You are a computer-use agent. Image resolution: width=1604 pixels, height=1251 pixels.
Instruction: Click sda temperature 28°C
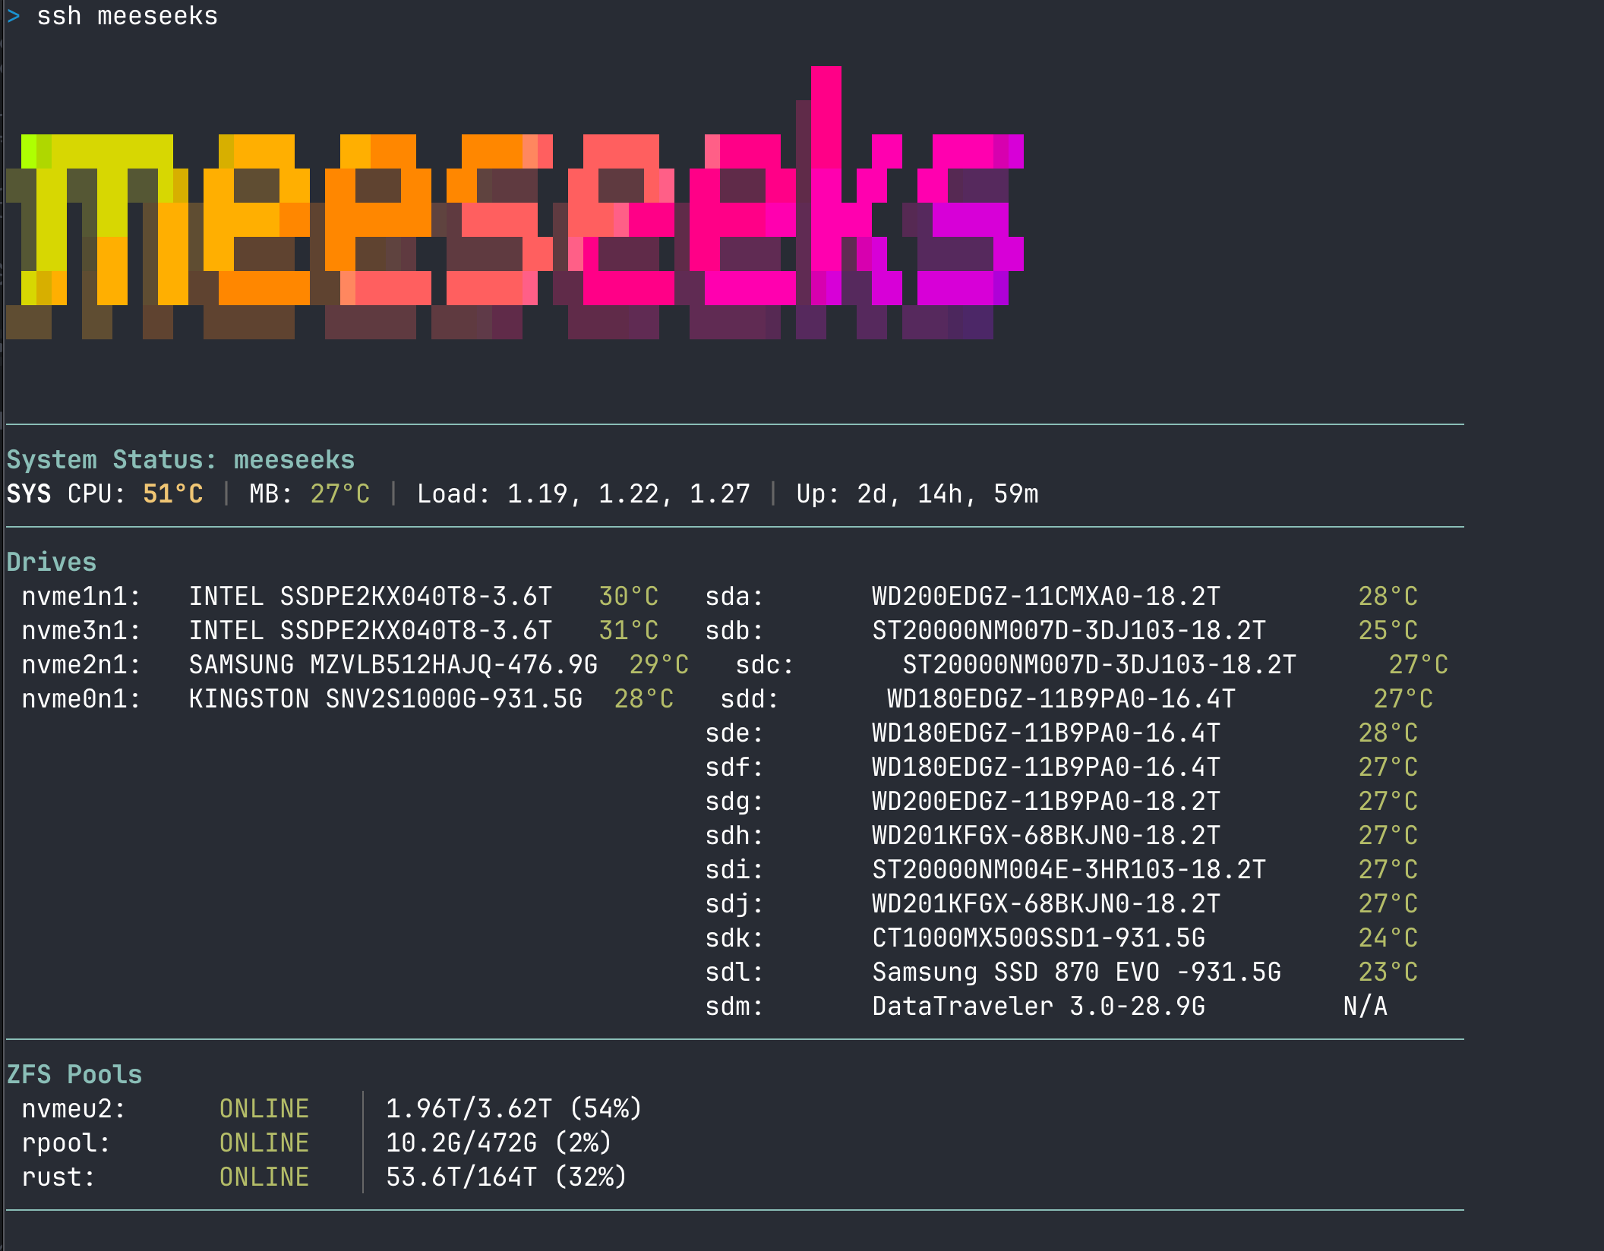pyautogui.click(x=1388, y=597)
